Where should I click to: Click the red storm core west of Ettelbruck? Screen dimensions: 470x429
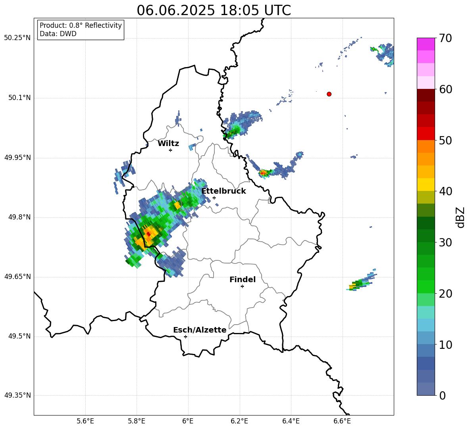pos(148,234)
